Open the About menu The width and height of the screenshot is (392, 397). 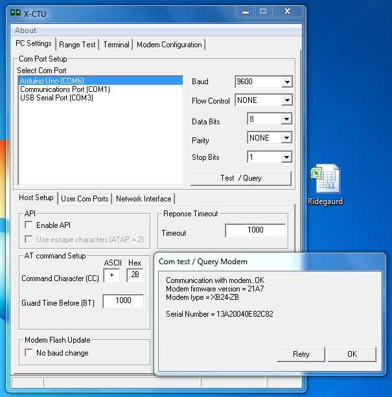click(25, 30)
